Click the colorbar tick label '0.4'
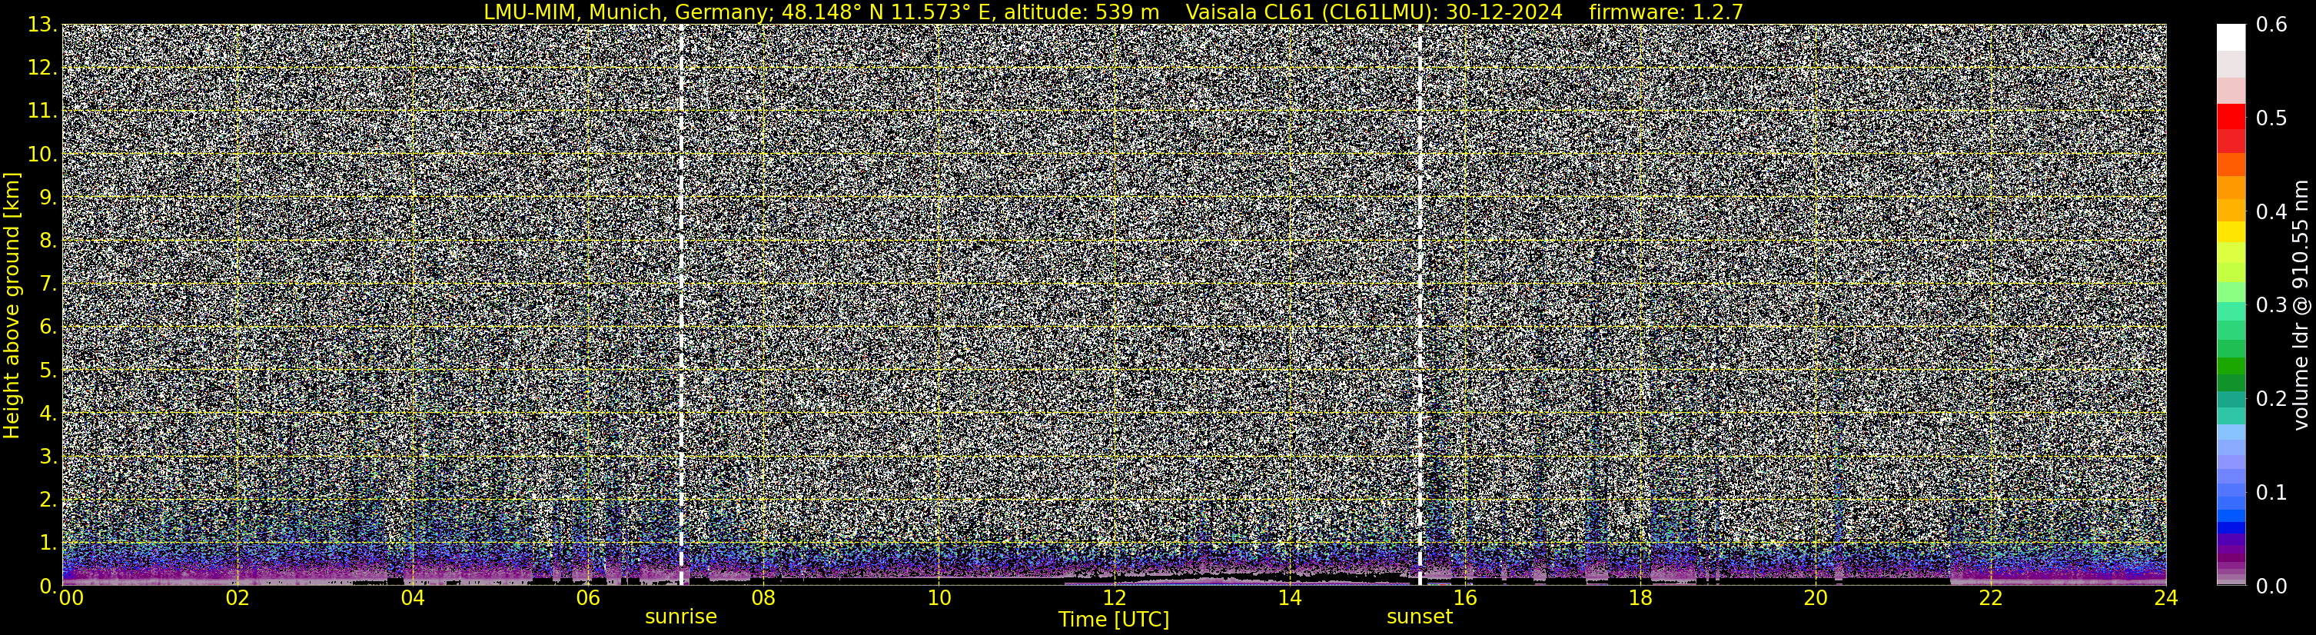Image resolution: width=2316 pixels, height=635 pixels. (x=2272, y=212)
